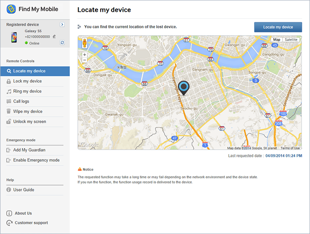
Task: Switch map to Satellite view
Action: point(291,40)
